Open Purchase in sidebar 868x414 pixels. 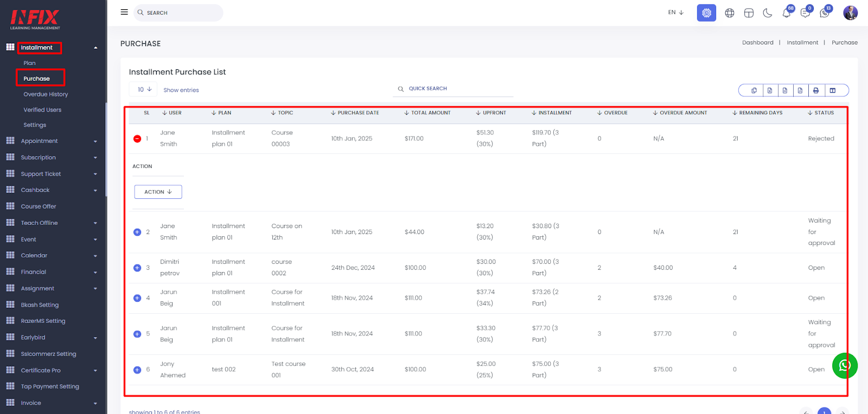[36, 79]
